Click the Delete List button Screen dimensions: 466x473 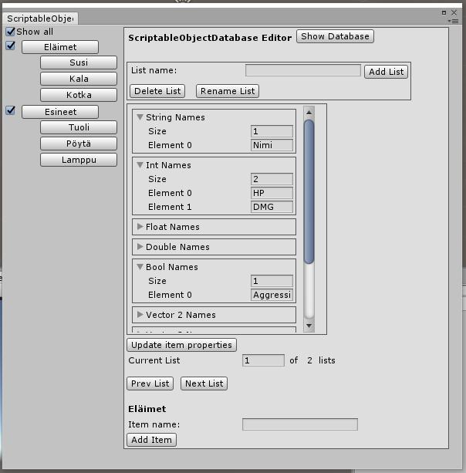pos(157,91)
